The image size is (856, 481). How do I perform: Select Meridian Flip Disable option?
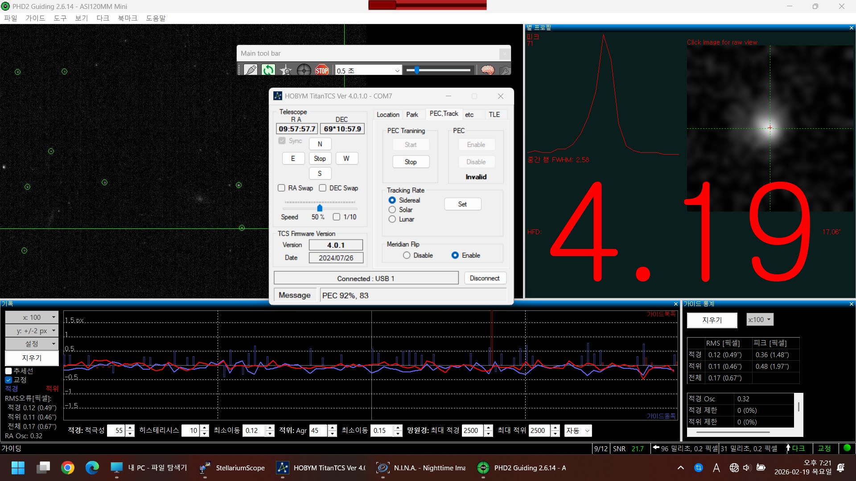click(407, 255)
